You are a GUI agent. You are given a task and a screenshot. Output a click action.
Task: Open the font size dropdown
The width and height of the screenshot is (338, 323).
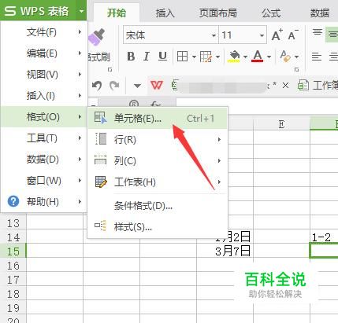tap(262, 35)
